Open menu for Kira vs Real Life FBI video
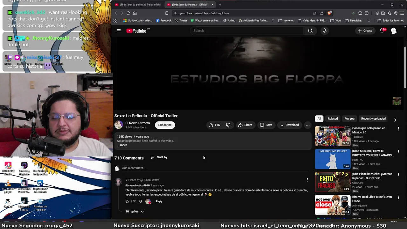The width and height of the screenshot is (407, 229). click(x=398, y=198)
